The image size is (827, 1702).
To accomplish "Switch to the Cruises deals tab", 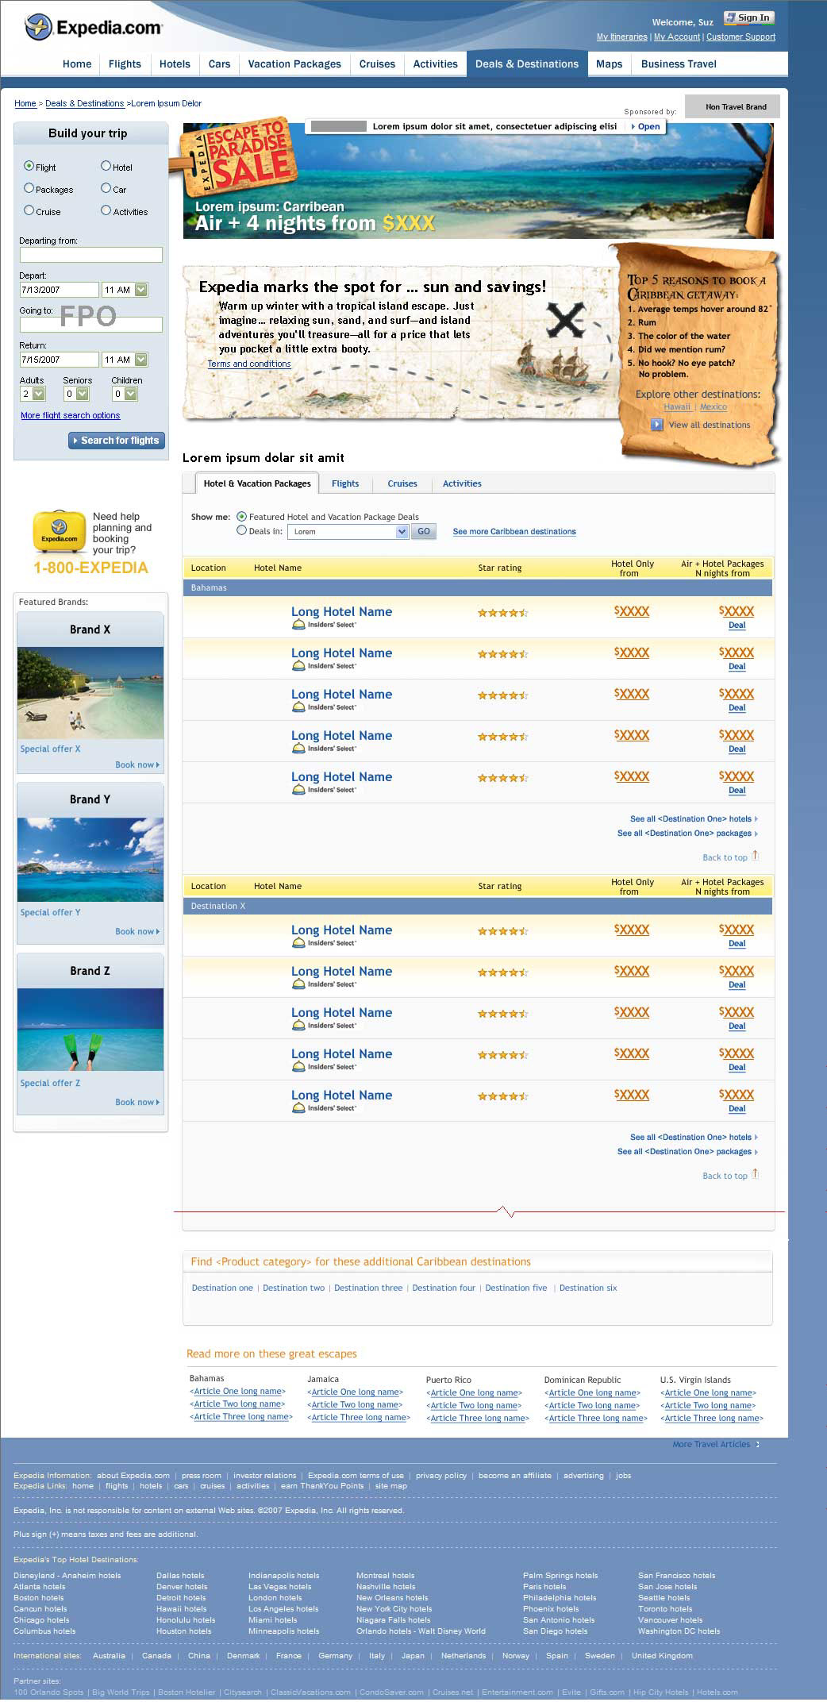I will pyautogui.click(x=402, y=483).
